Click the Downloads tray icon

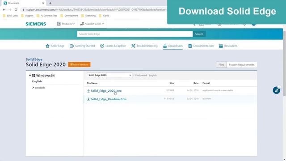point(165,46)
